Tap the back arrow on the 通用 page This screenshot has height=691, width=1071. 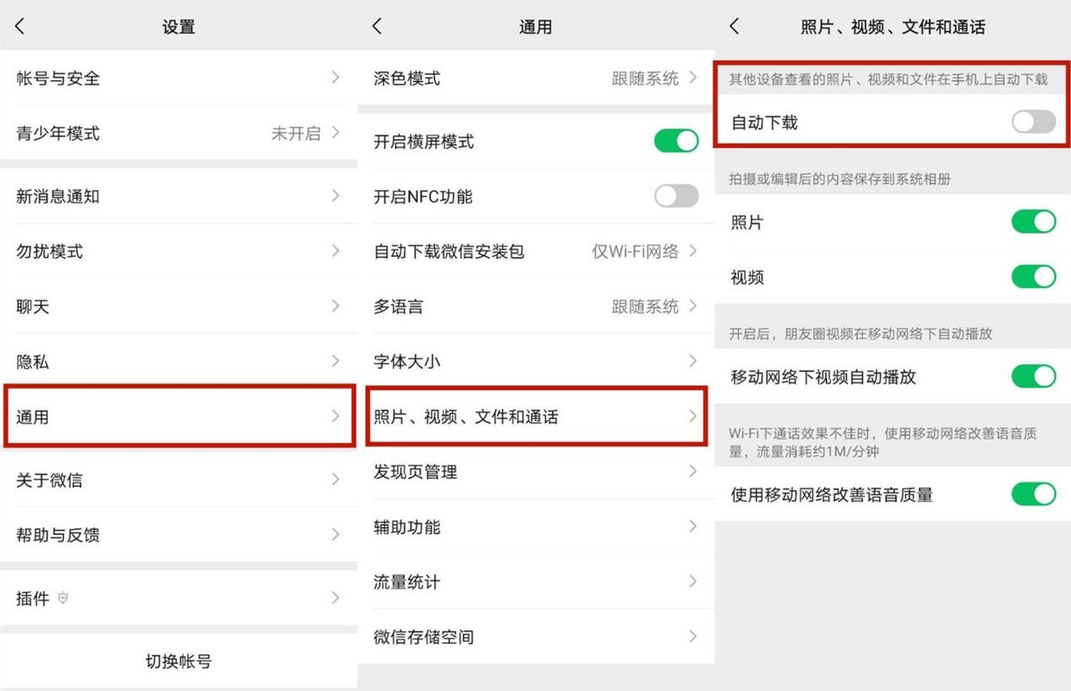(x=377, y=27)
